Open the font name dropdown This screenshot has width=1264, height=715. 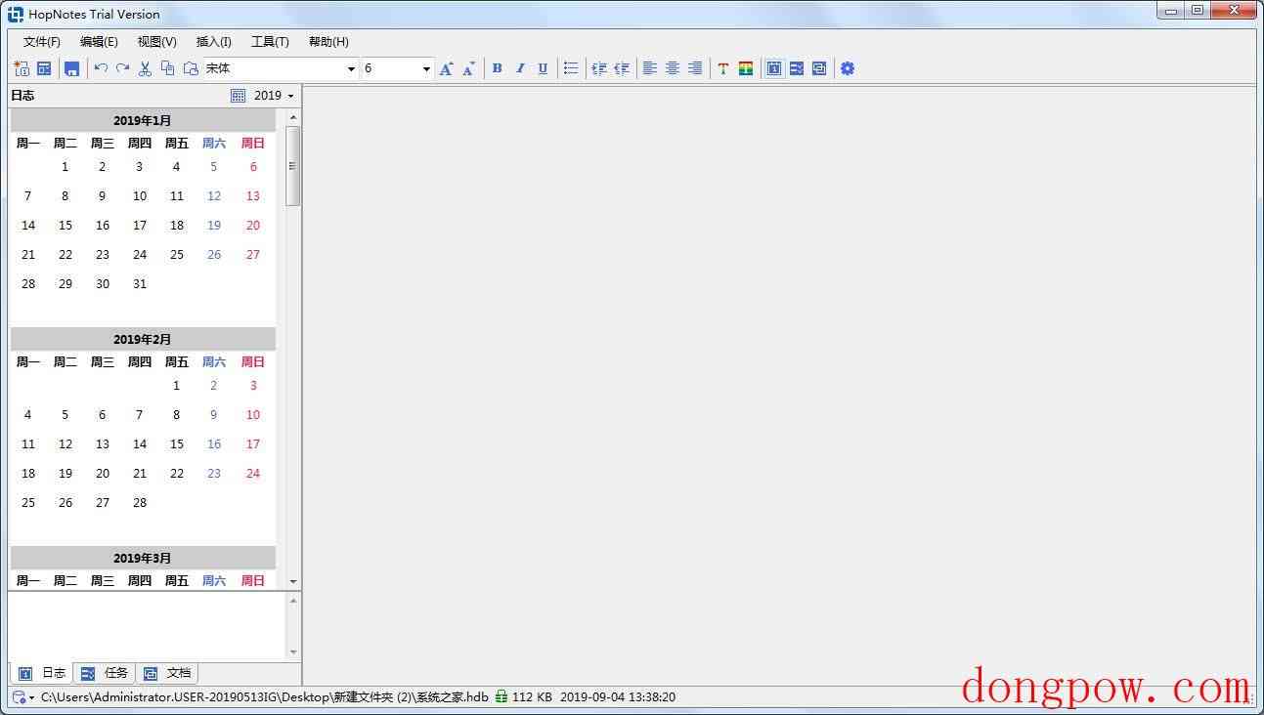[351, 69]
